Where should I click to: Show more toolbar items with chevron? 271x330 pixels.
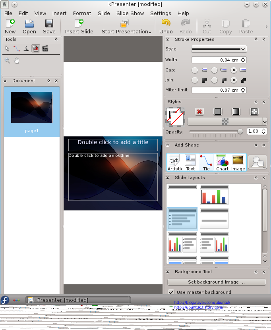point(266,27)
